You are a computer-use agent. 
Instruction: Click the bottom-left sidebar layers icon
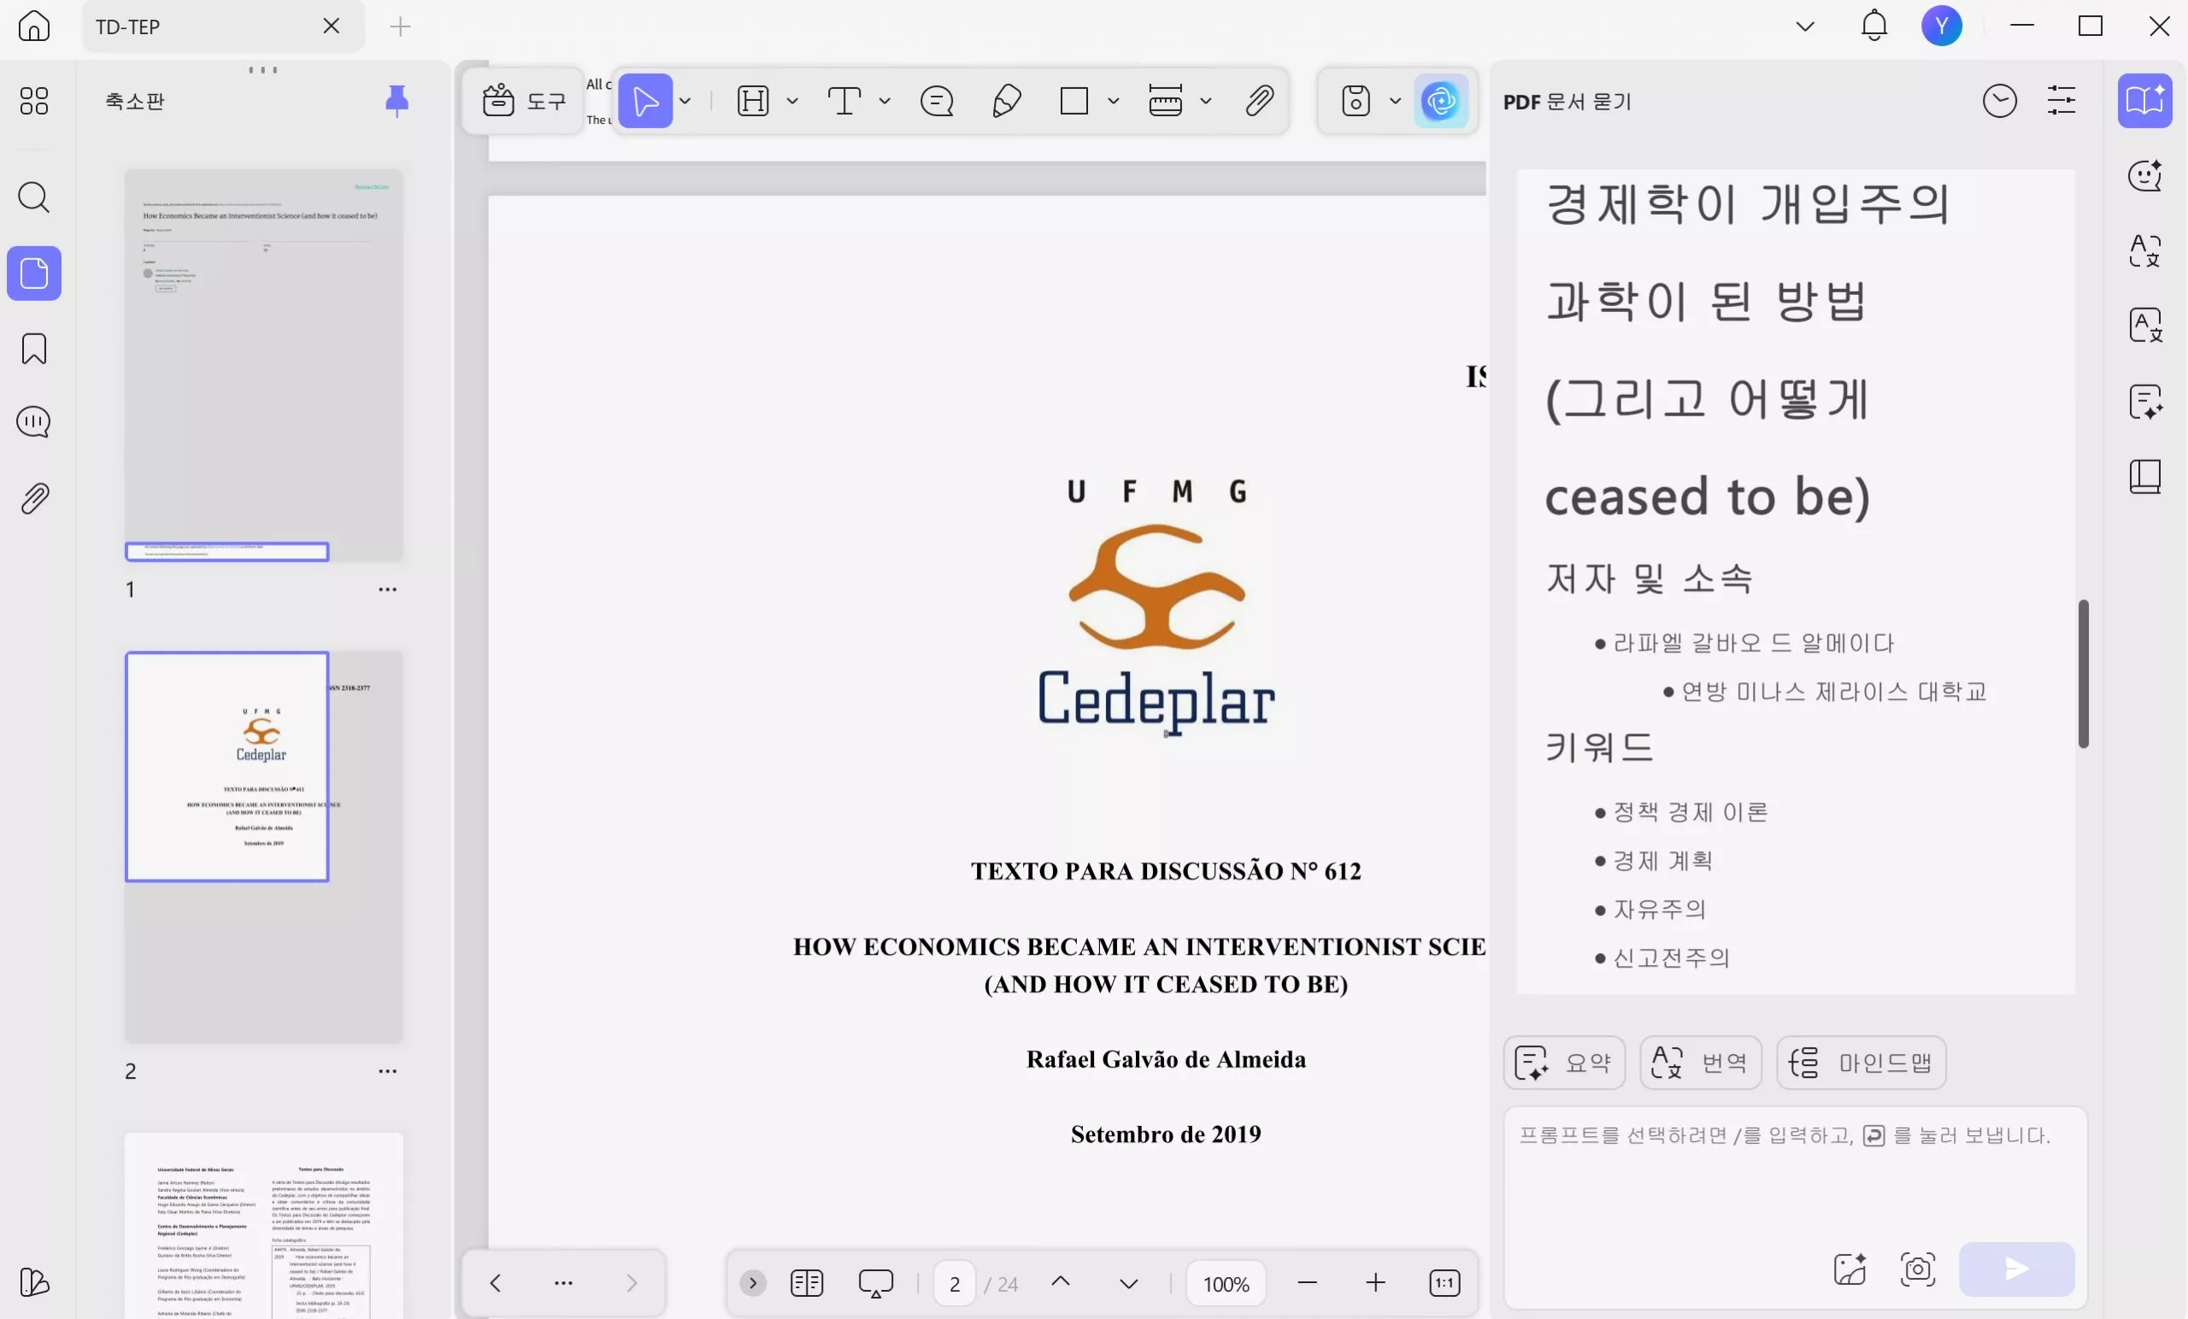(33, 1281)
